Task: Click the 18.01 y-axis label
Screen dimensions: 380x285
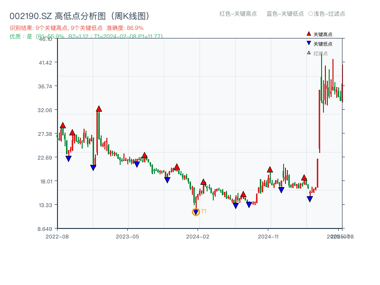Action: pos(46,181)
